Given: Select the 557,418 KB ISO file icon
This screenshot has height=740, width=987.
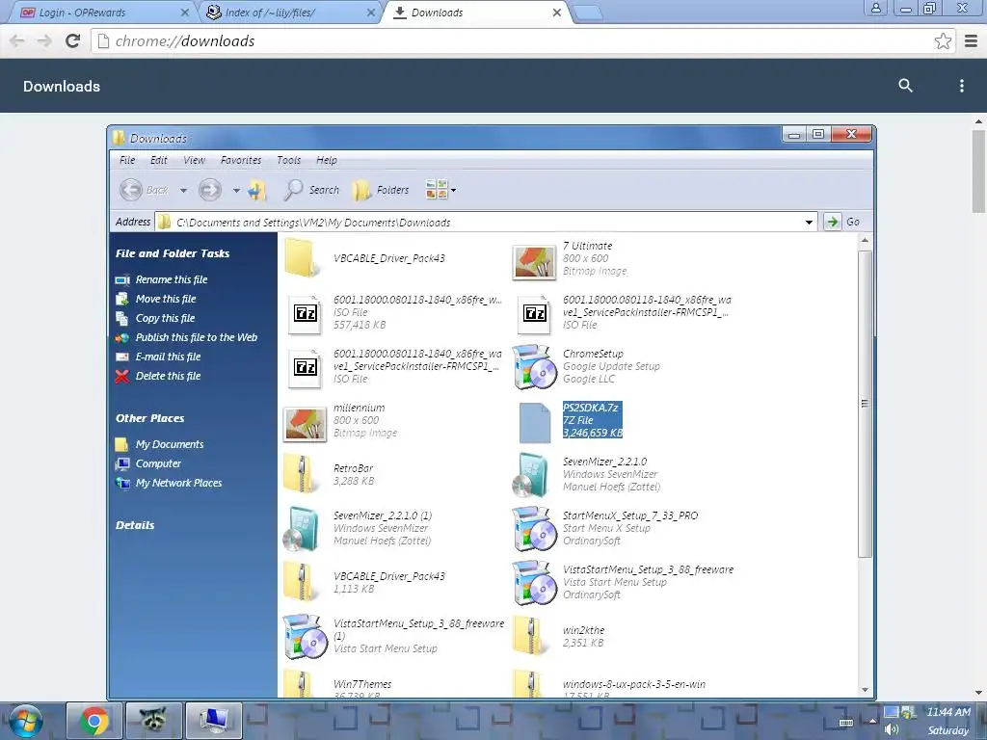Looking at the screenshot, I should [x=305, y=313].
